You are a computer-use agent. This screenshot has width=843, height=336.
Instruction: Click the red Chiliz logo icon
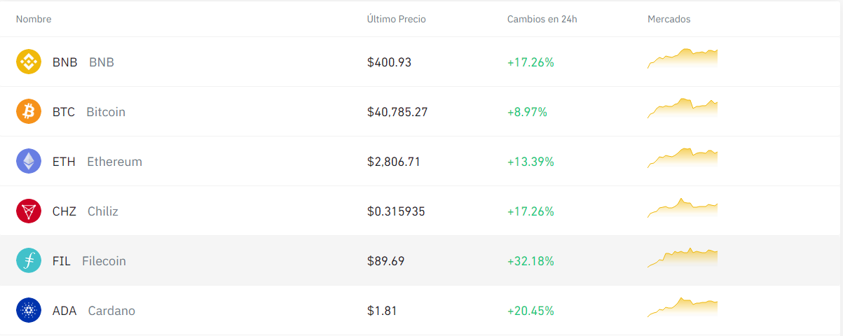[x=29, y=211]
